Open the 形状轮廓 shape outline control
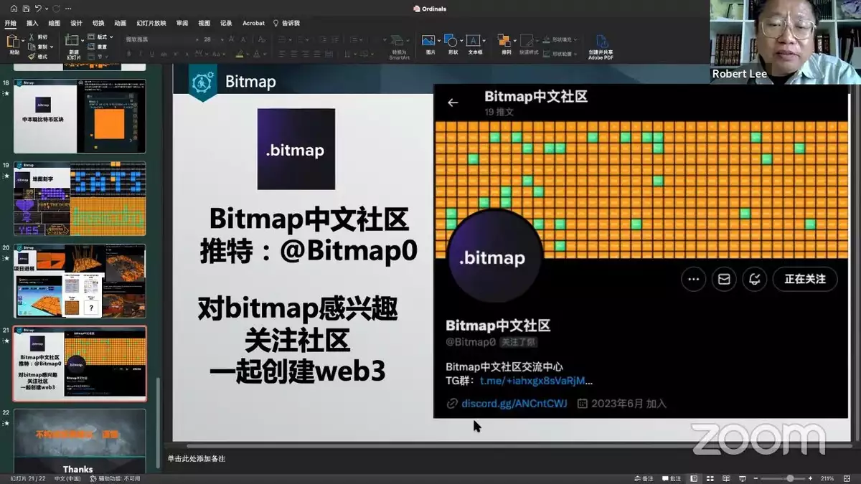Image resolution: width=861 pixels, height=484 pixels. point(558,53)
